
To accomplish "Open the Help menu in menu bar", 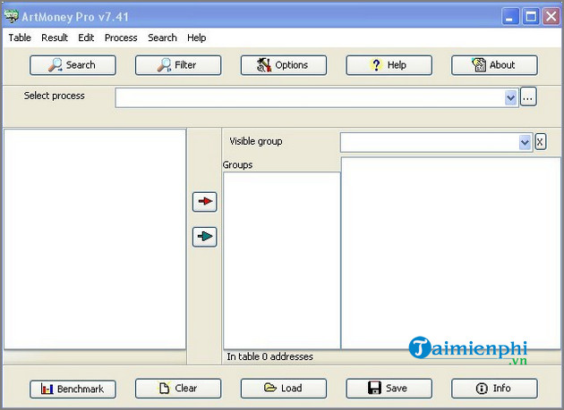I will coord(196,38).
